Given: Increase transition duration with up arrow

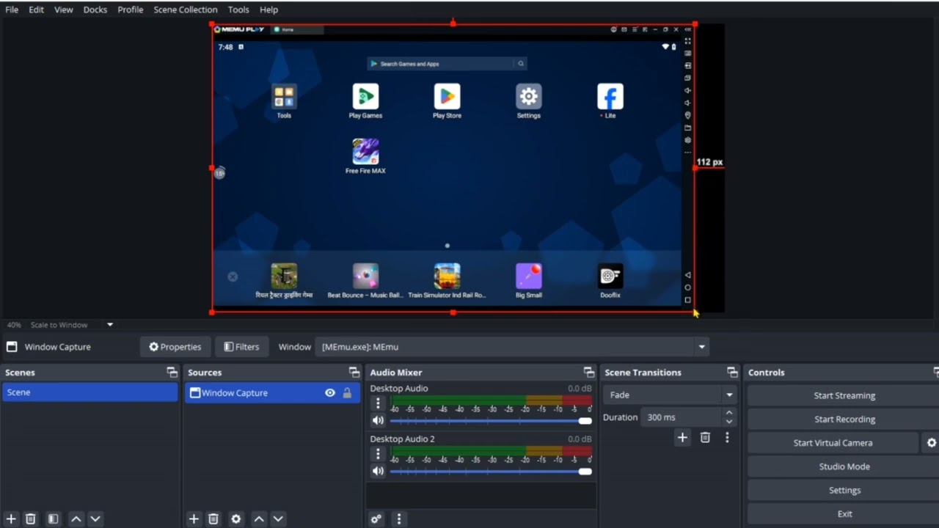Looking at the screenshot, I should click(x=728, y=413).
